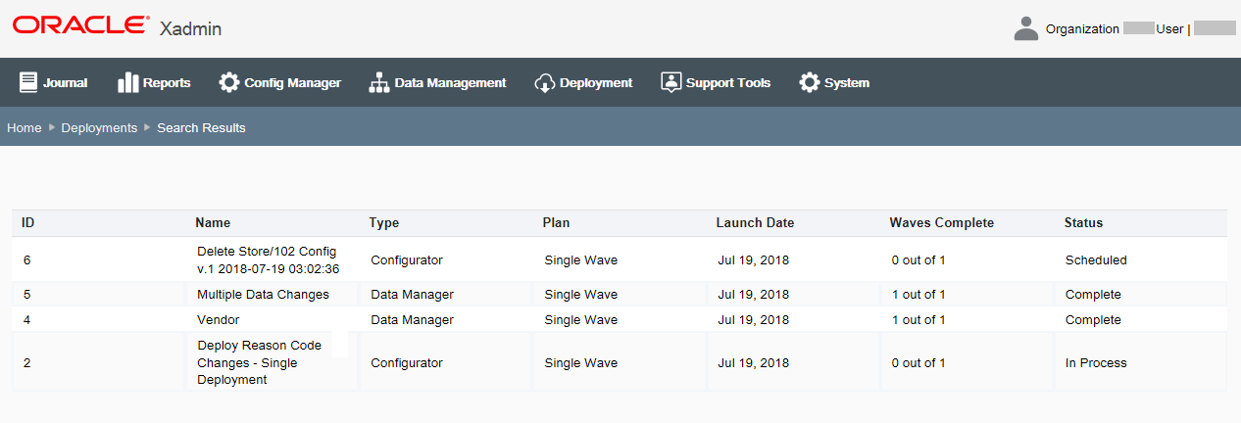Click the Support Tools person icon

670,82
